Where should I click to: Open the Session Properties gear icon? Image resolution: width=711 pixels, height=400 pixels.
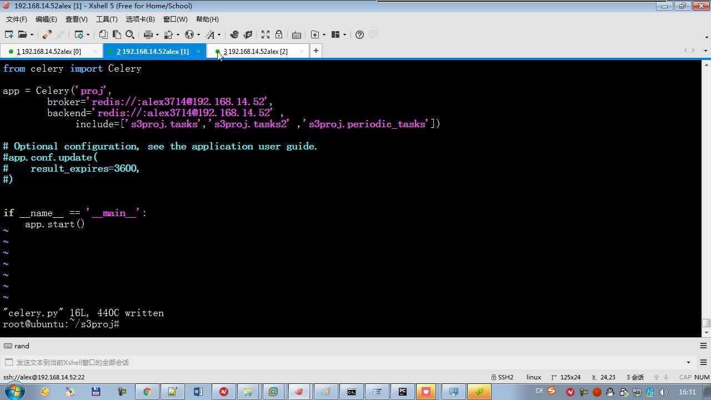(x=79, y=34)
